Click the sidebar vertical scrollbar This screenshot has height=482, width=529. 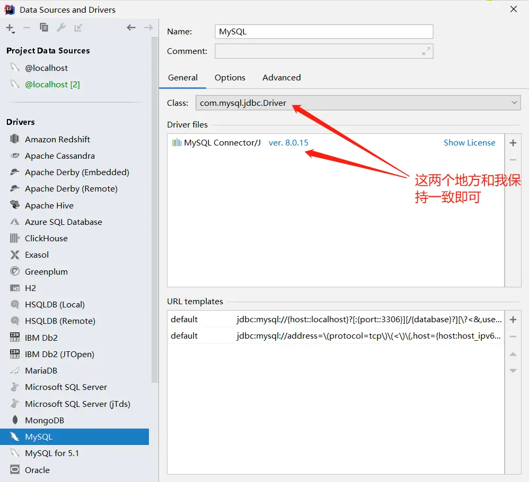155,209
